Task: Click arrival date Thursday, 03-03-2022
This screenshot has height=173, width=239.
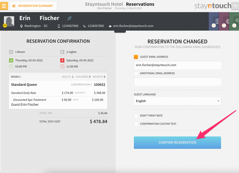Action: [x=29, y=60]
